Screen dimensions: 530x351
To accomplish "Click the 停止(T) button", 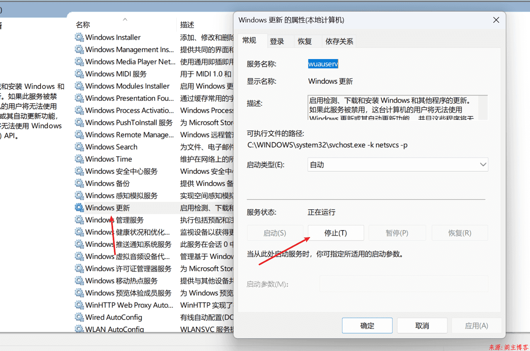I will [335, 233].
